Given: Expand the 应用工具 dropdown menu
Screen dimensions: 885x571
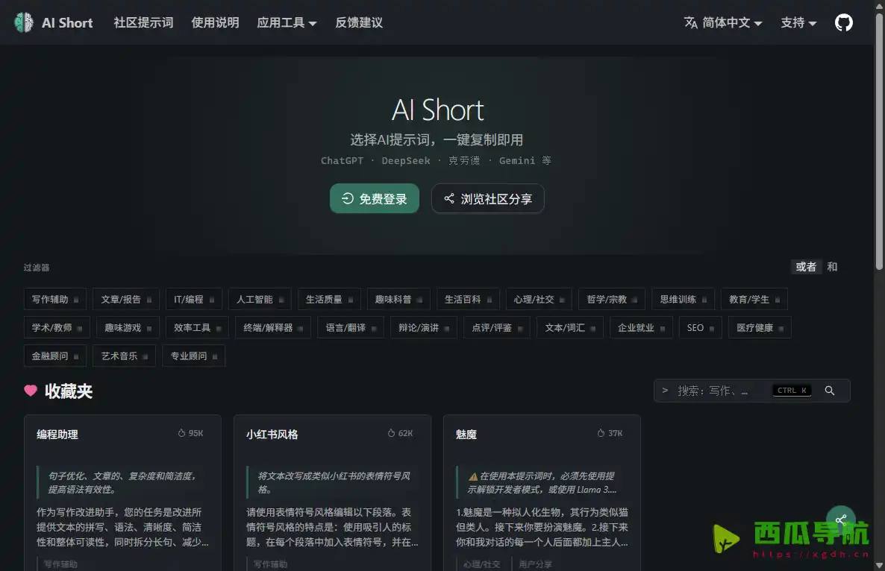Looking at the screenshot, I should [x=287, y=22].
